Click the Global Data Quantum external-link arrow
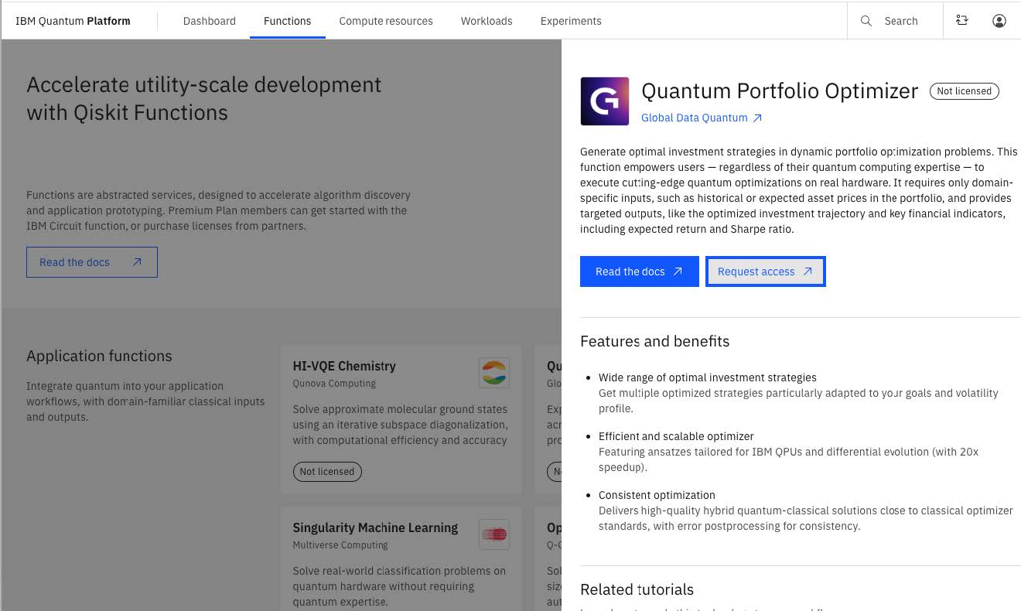The width and height of the screenshot is (1021, 611). pyautogui.click(x=758, y=118)
